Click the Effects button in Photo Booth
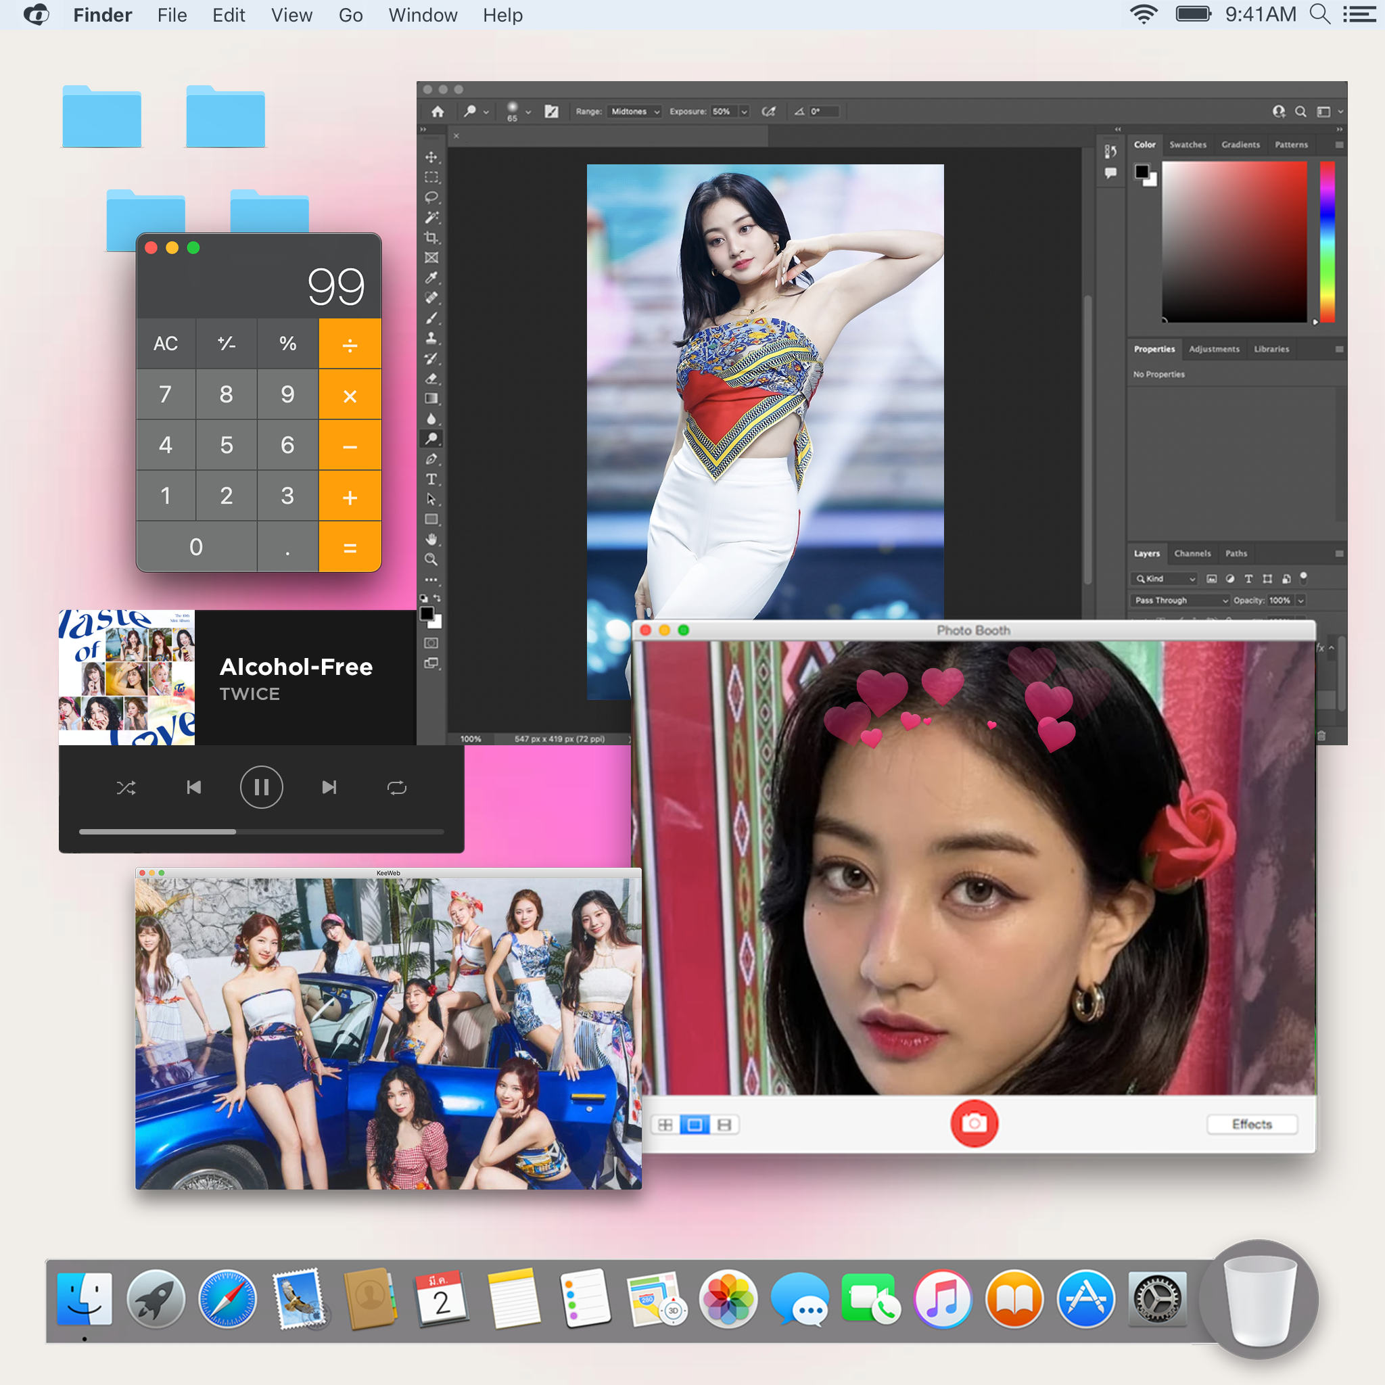This screenshot has height=1385, width=1385. [1251, 1124]
